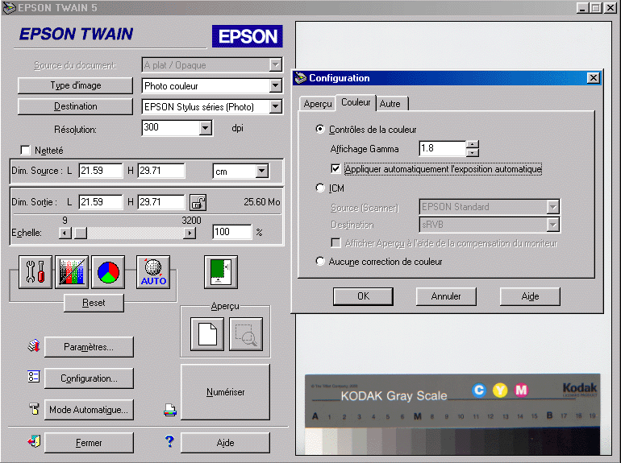
Task: Click the KODAK Gray Scale preview image
Action: click(452, 414)
